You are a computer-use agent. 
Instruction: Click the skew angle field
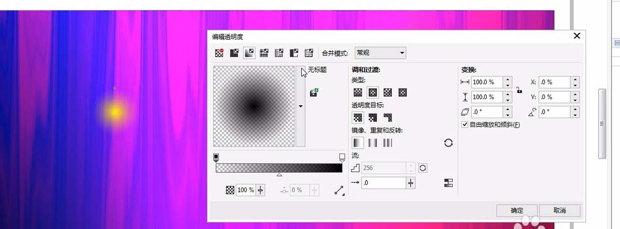pos(487,112)
